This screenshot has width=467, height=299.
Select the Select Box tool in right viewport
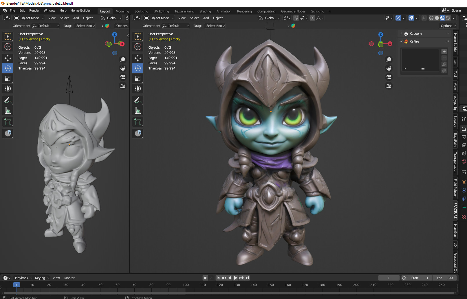pyautogui.click(x=138, y=36)
